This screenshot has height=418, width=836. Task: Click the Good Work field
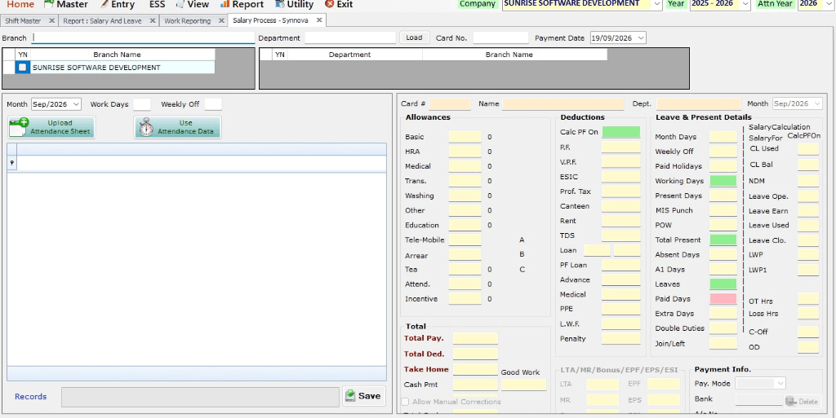point(523,385)
